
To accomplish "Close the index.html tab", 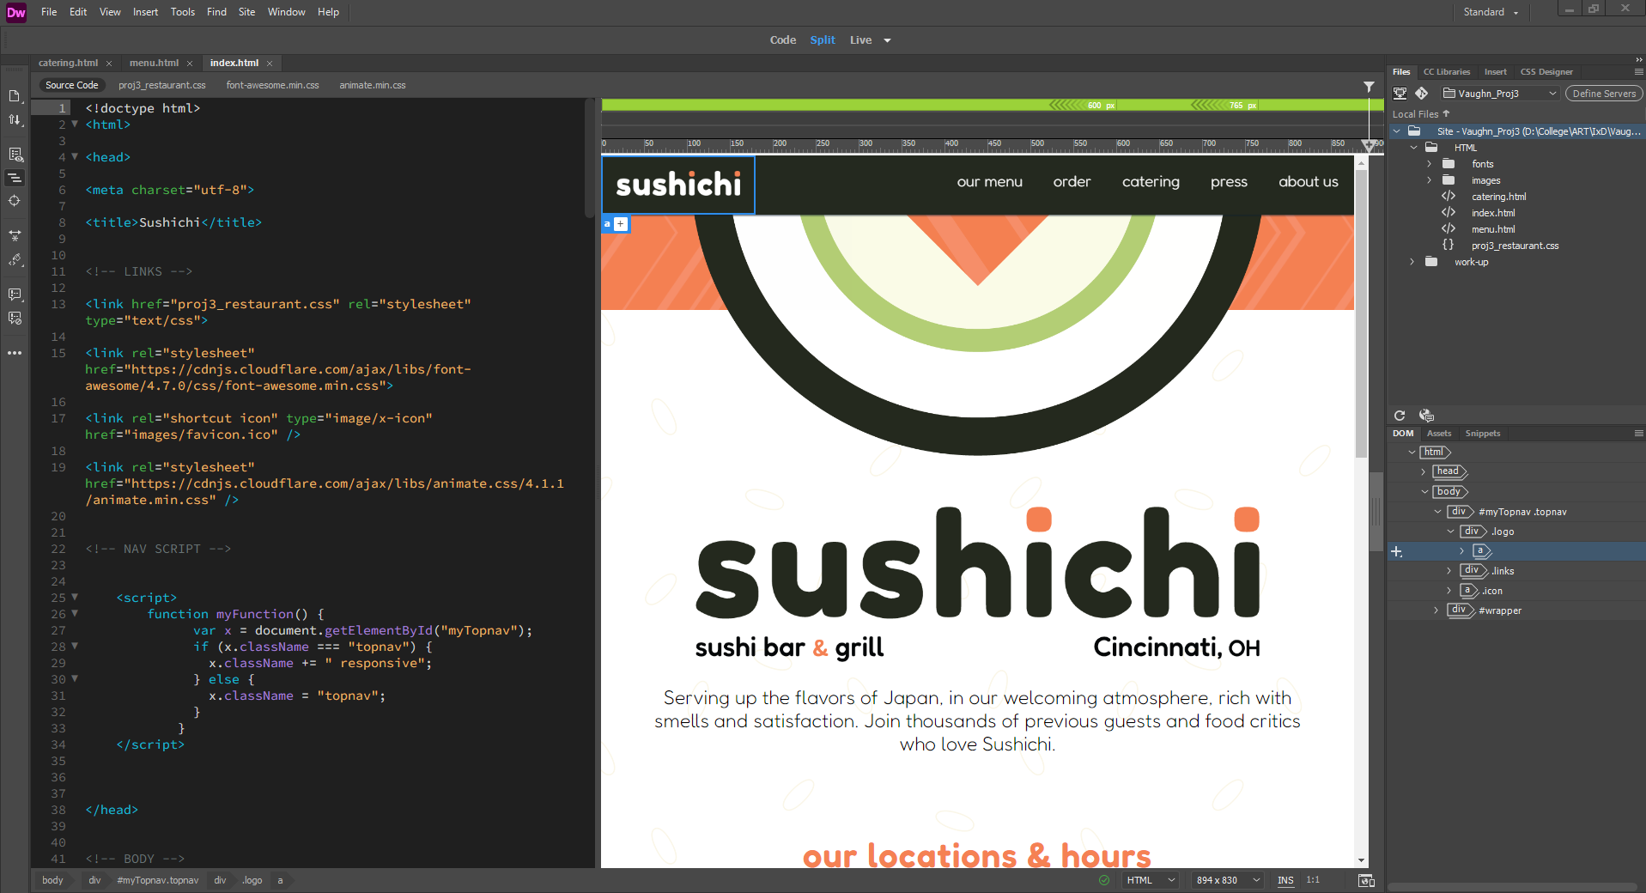I will coord(270,64).
